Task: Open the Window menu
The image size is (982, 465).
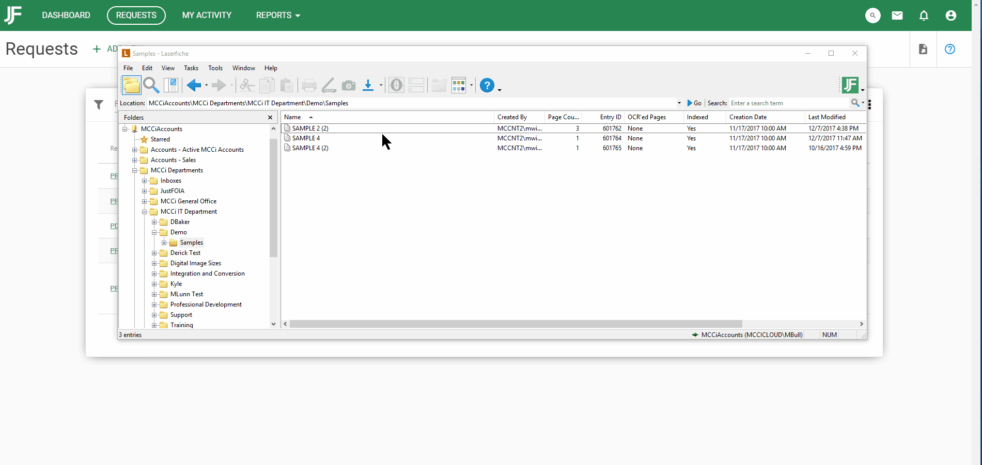Action: pos(244,68)
